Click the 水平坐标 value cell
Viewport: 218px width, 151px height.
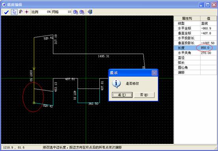tap(209, 28)
